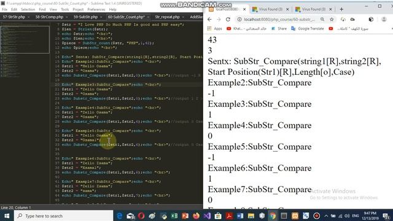Open PowerPoint from the taskbar
This screenshot has height=221, width=393.
tap(185, 215)
